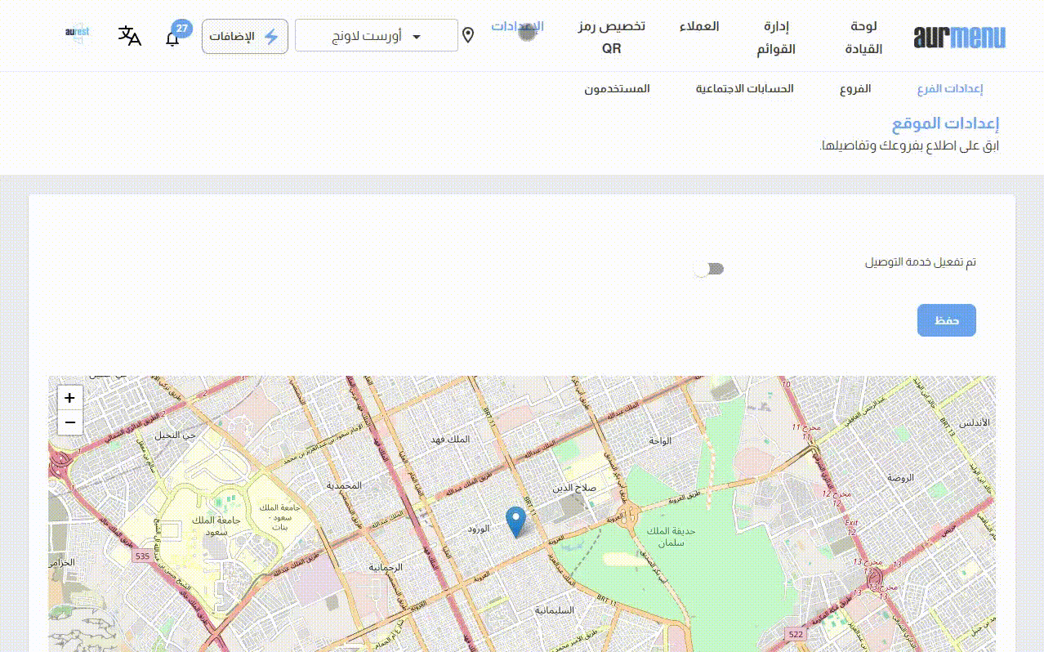The image size is (1044, 652).
Task: Open the لوحة القيادة dashboard menu
Action: click(x=863, y=38)
